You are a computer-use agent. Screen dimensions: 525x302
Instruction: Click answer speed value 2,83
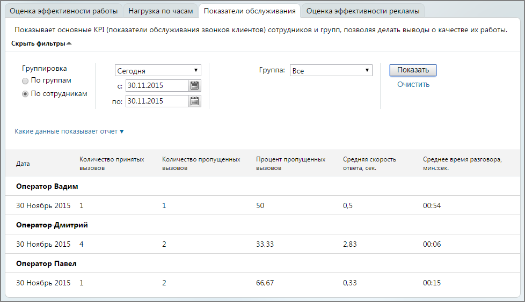point(350,244)
